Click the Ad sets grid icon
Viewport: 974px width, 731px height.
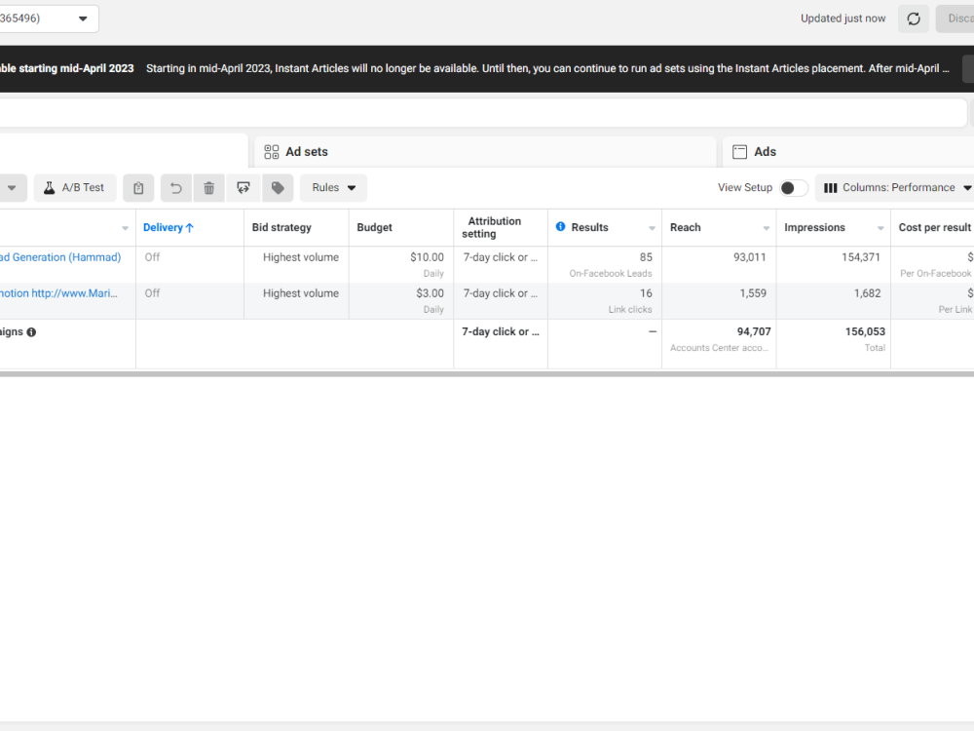pos(272,152)
